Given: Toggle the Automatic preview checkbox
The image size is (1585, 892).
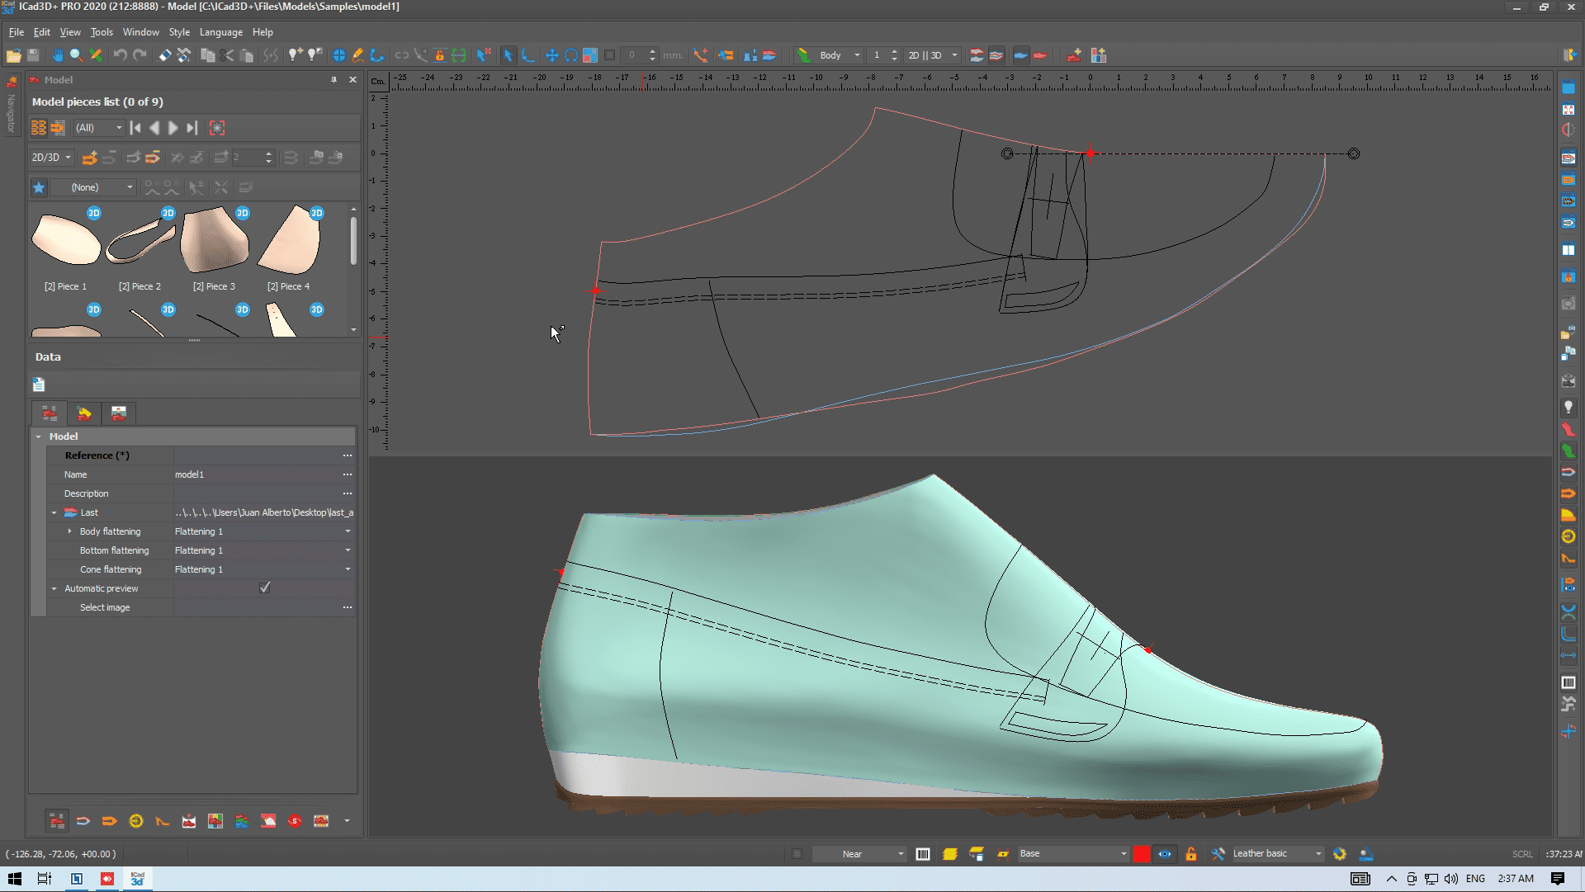Looking at the screenshot, I should point(264,588).
